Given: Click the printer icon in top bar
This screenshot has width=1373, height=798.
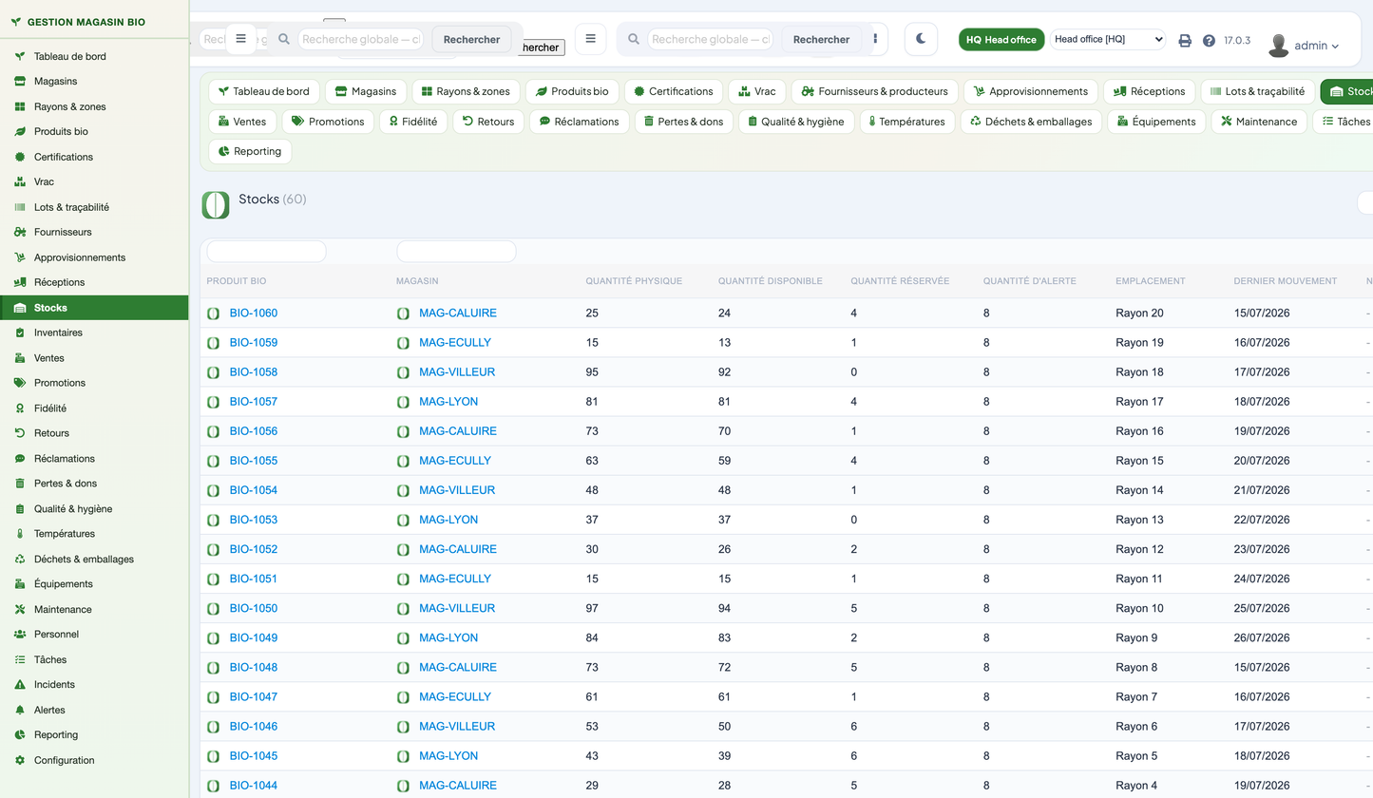Looking at the screenshot, I should [1185, 41].
